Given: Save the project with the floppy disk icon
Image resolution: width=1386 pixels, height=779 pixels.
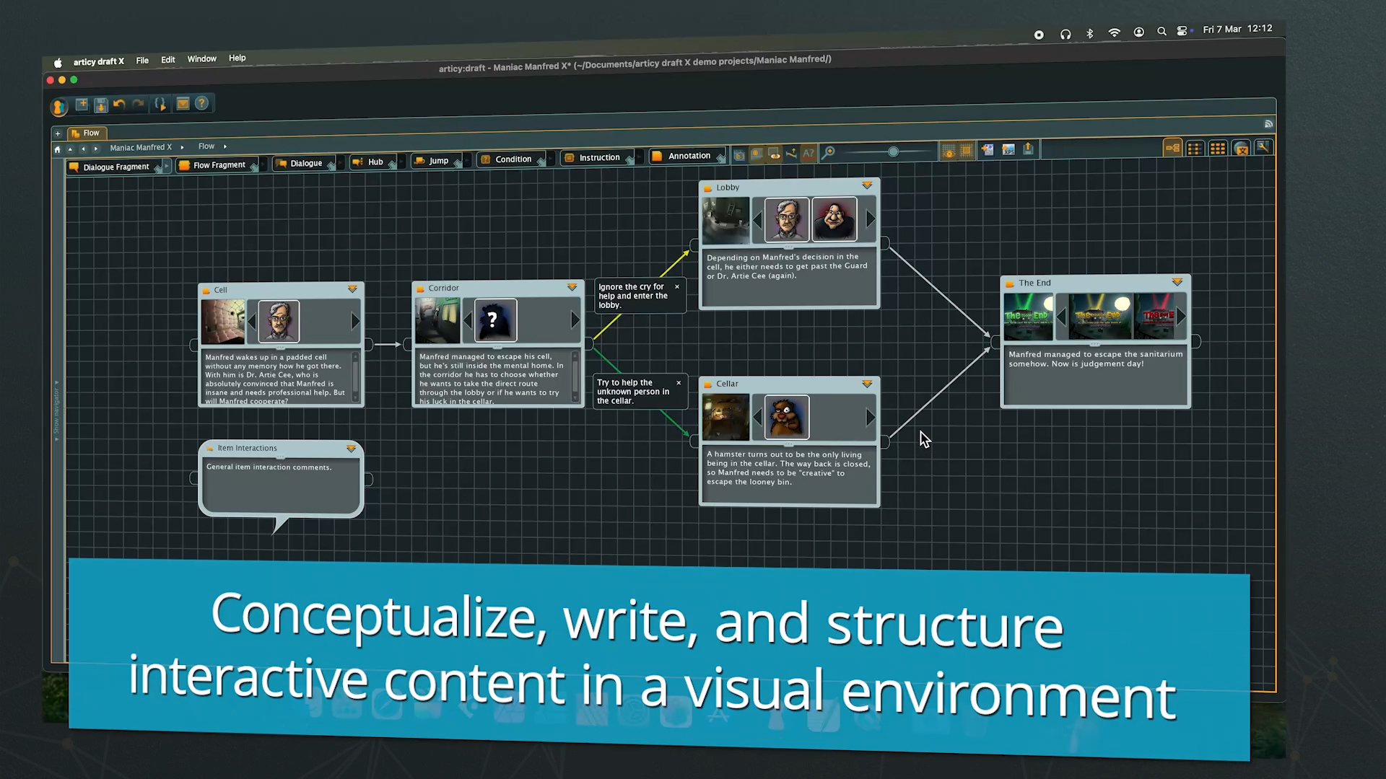Looking at the screenshot, I should (x=101, y=105).
